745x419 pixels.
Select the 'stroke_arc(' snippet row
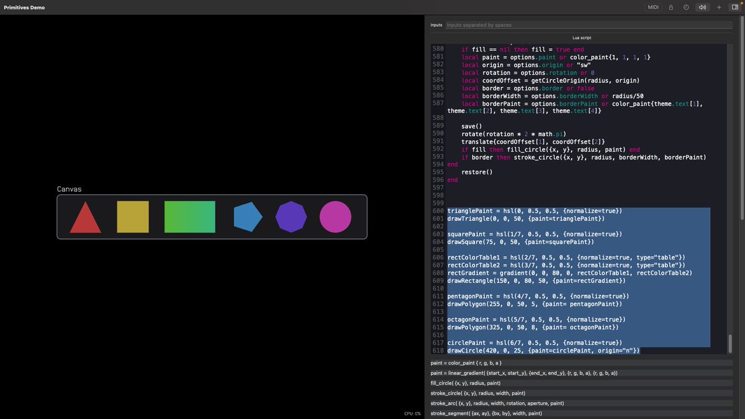(x=582, y=403)
